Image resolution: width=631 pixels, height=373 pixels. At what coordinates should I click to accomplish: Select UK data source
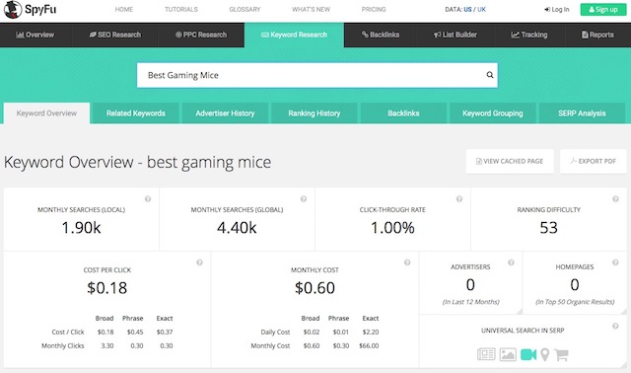click(481, 9)
